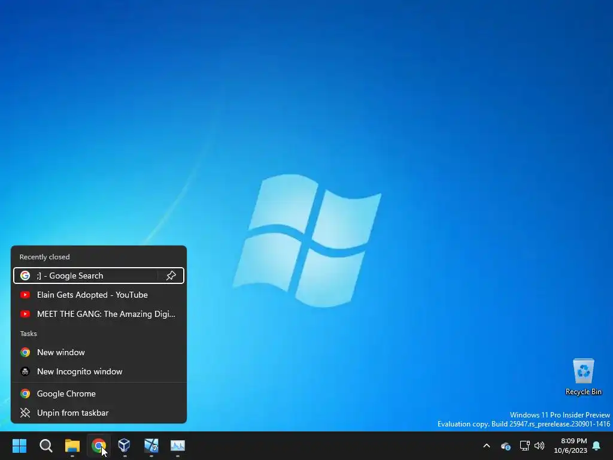This screenshot has height=460, width=613.
Task: Choose New Incognito window
Action: tap(99, 371)
